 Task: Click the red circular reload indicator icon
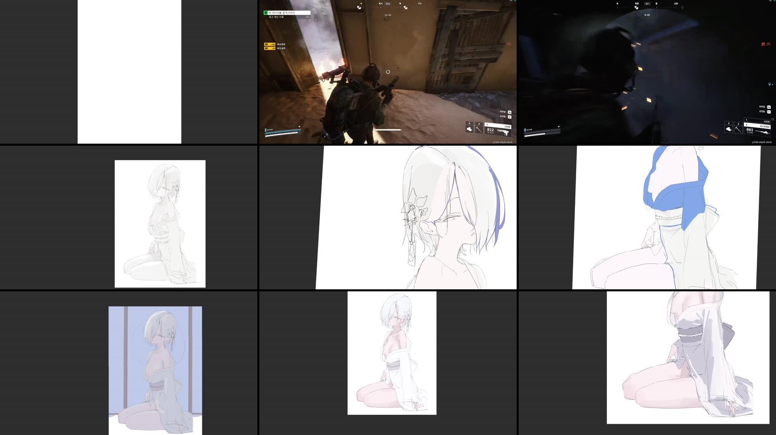tap(768, 45)
